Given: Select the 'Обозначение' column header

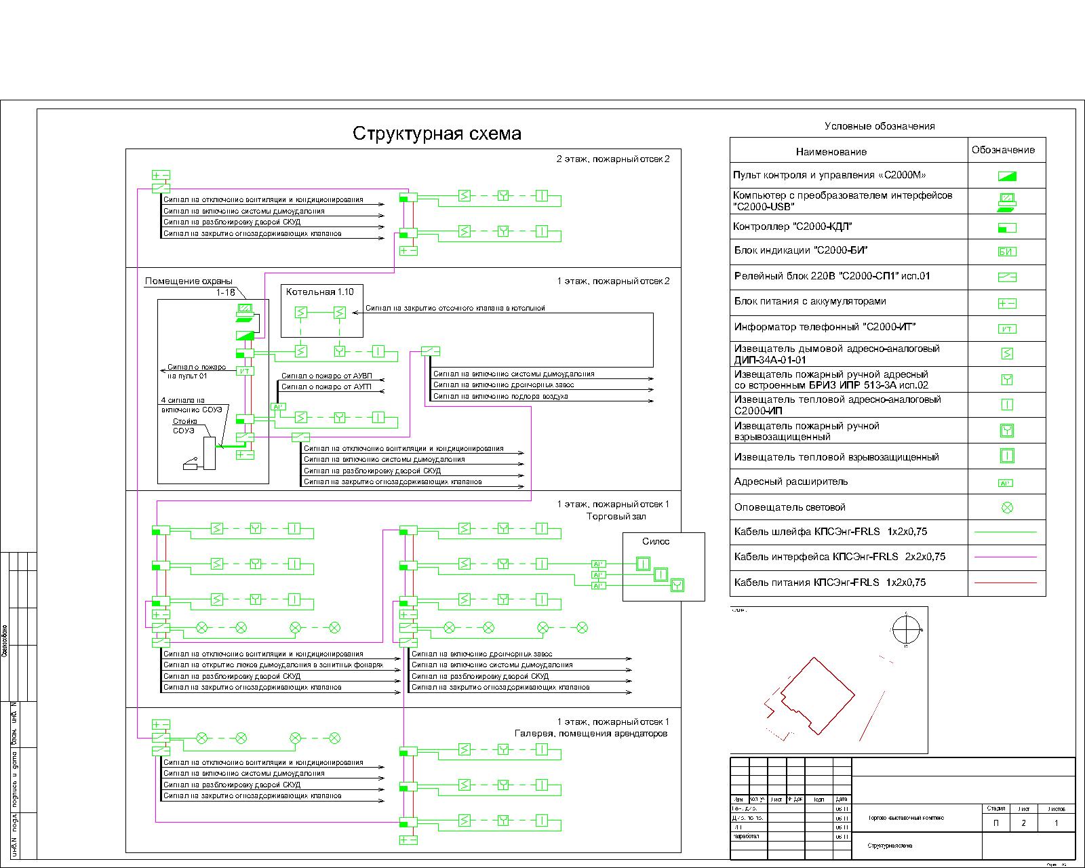Looking at the screenshot, I should pyautogui.click(x=1004, y=150).
